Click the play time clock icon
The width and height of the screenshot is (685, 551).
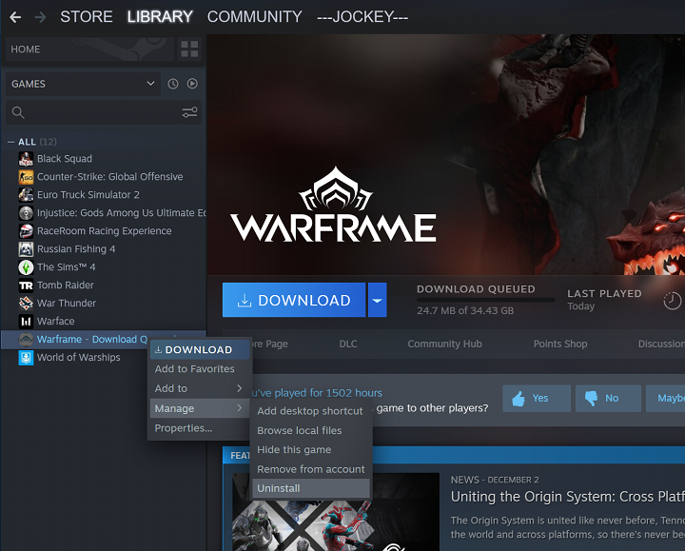[x=673, y=301]
